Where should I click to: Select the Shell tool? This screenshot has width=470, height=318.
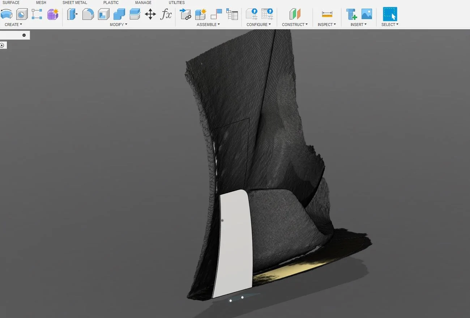(x=104, y=14)
